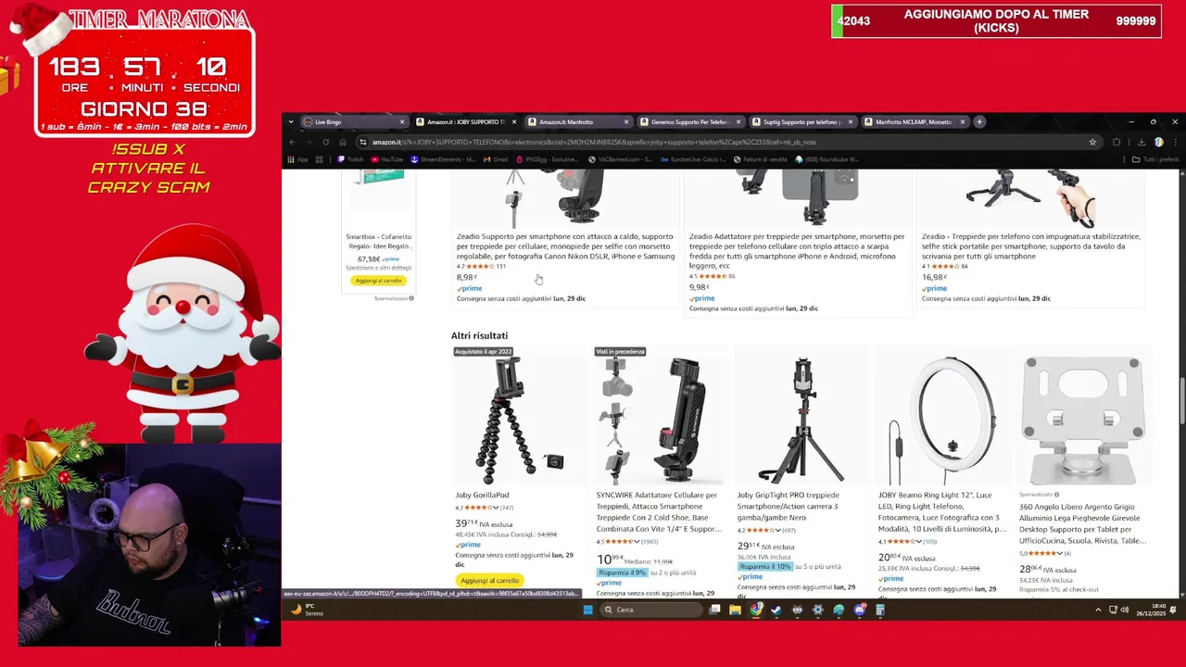This screenshot has width=1186, height=667.
Task: Add Joby GorillaPod to cart
Action: pos(490,581)
